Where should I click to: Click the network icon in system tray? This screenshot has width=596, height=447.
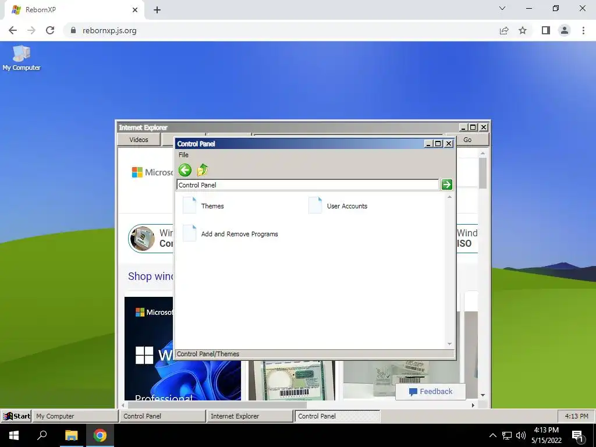[x=507, y=435]
